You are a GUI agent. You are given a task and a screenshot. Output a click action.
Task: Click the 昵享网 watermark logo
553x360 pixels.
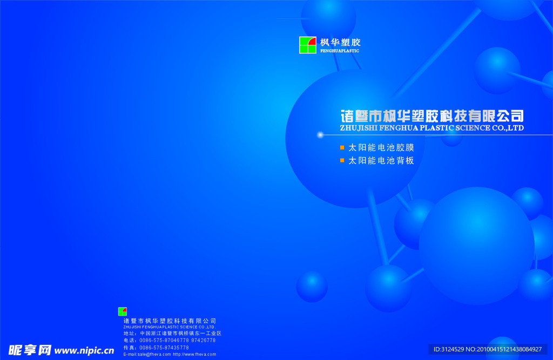[x=30, y=350]
